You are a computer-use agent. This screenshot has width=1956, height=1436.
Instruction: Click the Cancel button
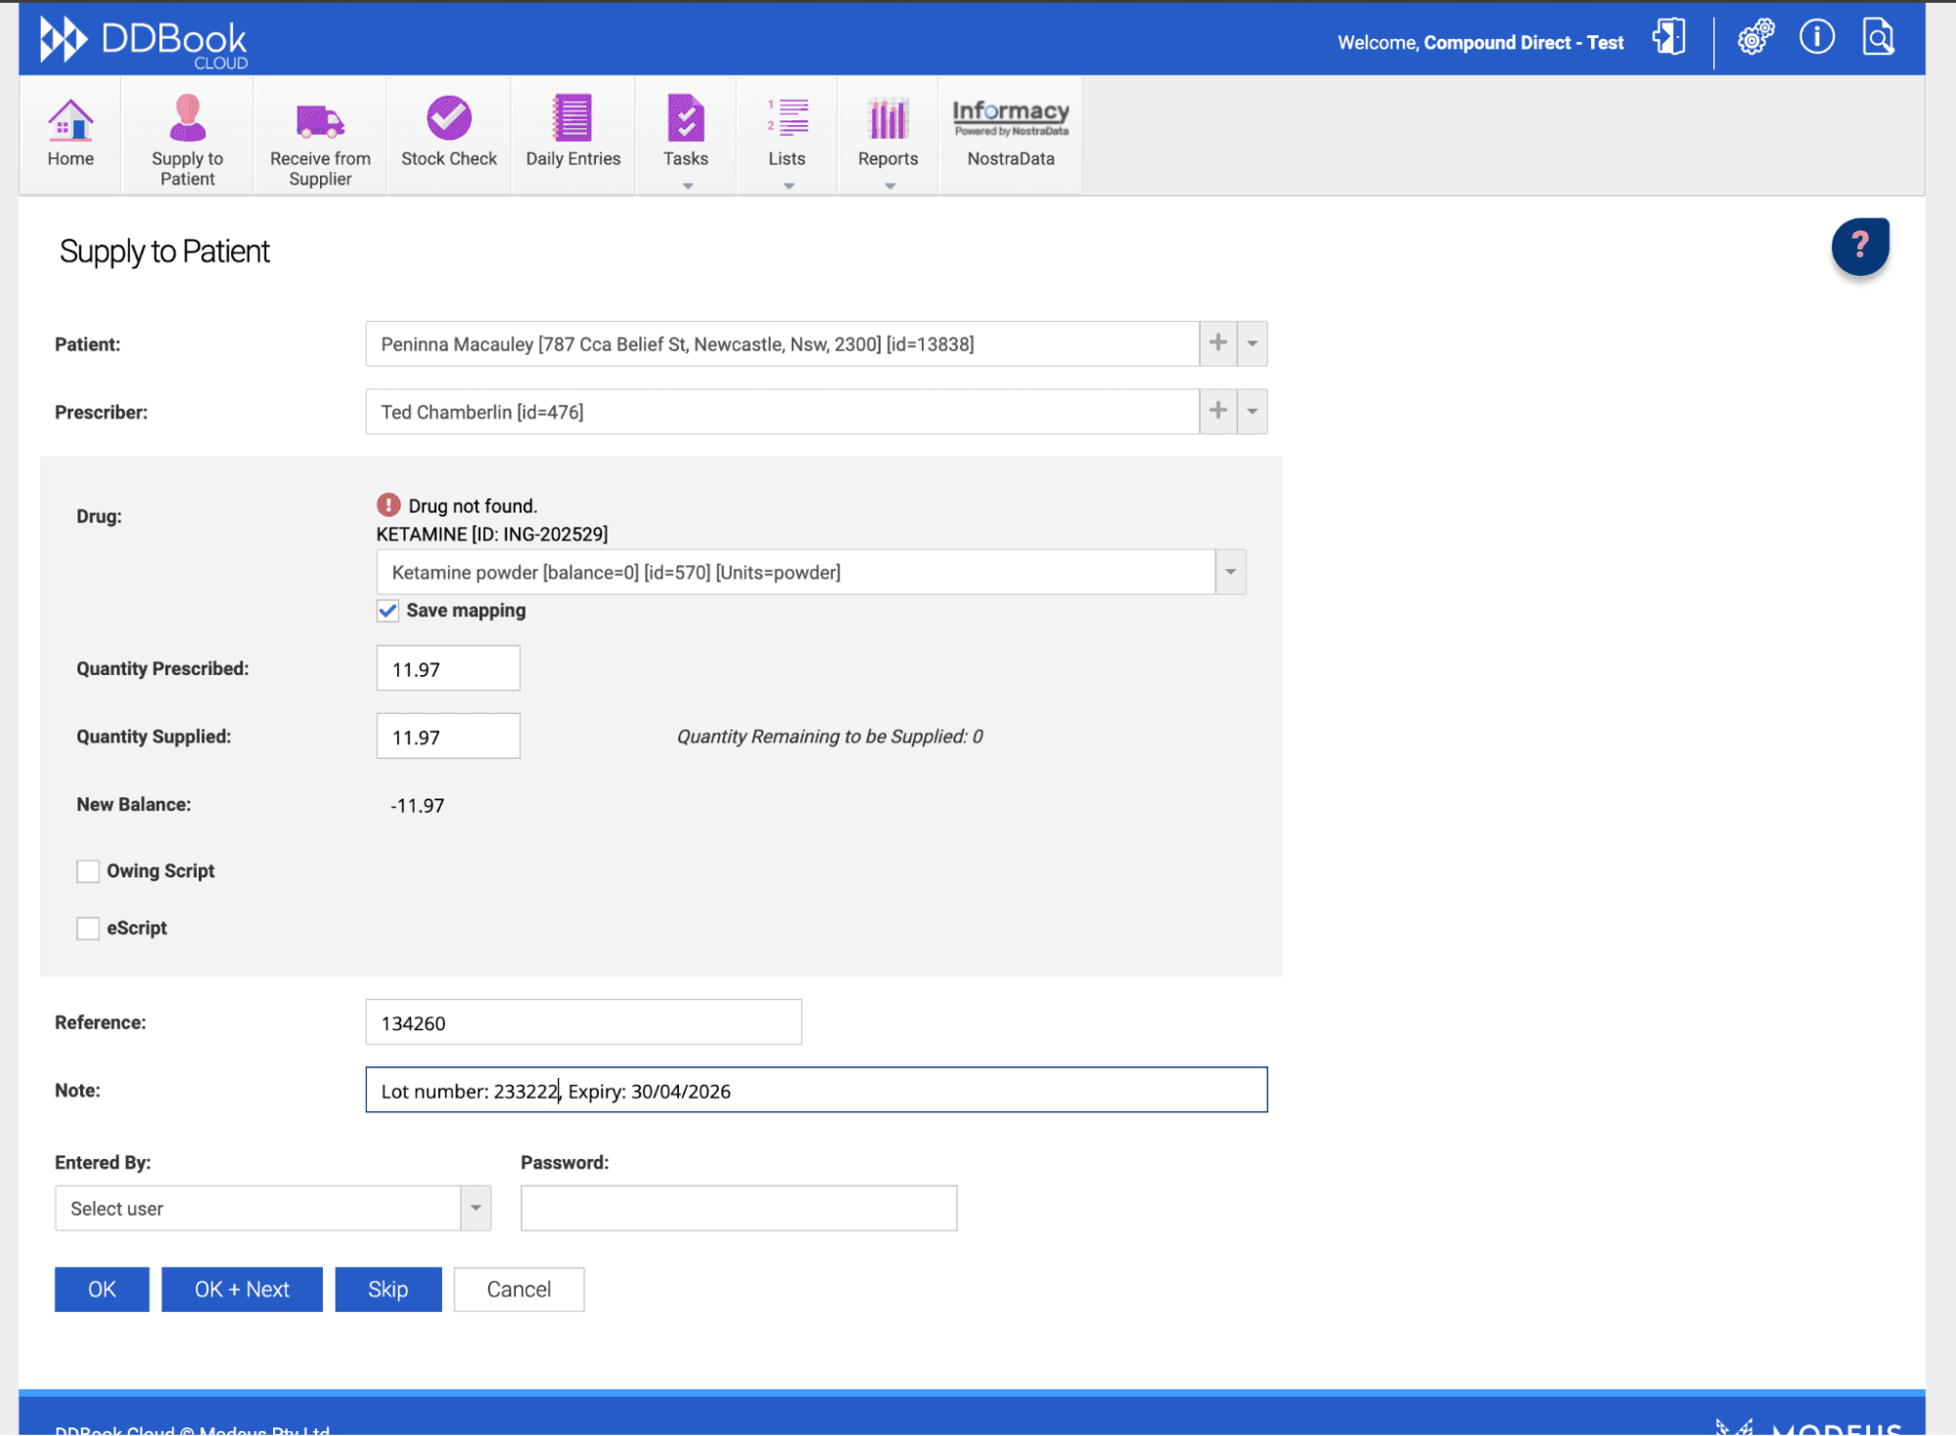click(519, 1289)
